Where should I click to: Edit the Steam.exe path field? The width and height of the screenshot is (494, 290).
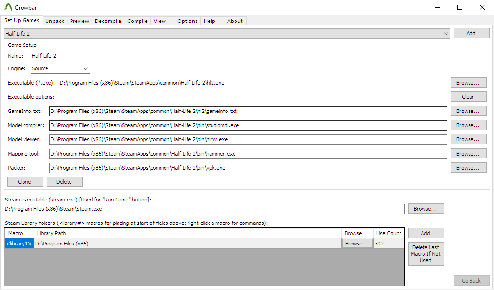point(205,209)
